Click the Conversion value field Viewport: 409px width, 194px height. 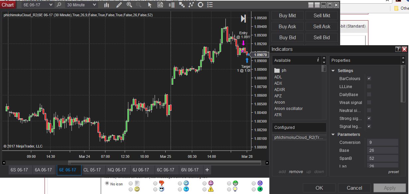click(x=382, y=143)
